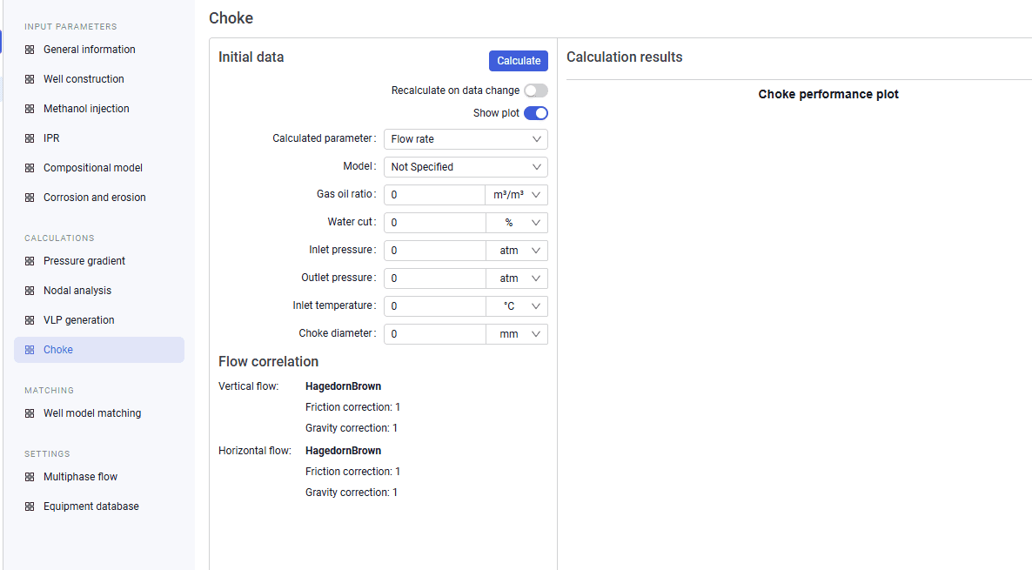Click the Outlet pressure value field

coord(435,278)
